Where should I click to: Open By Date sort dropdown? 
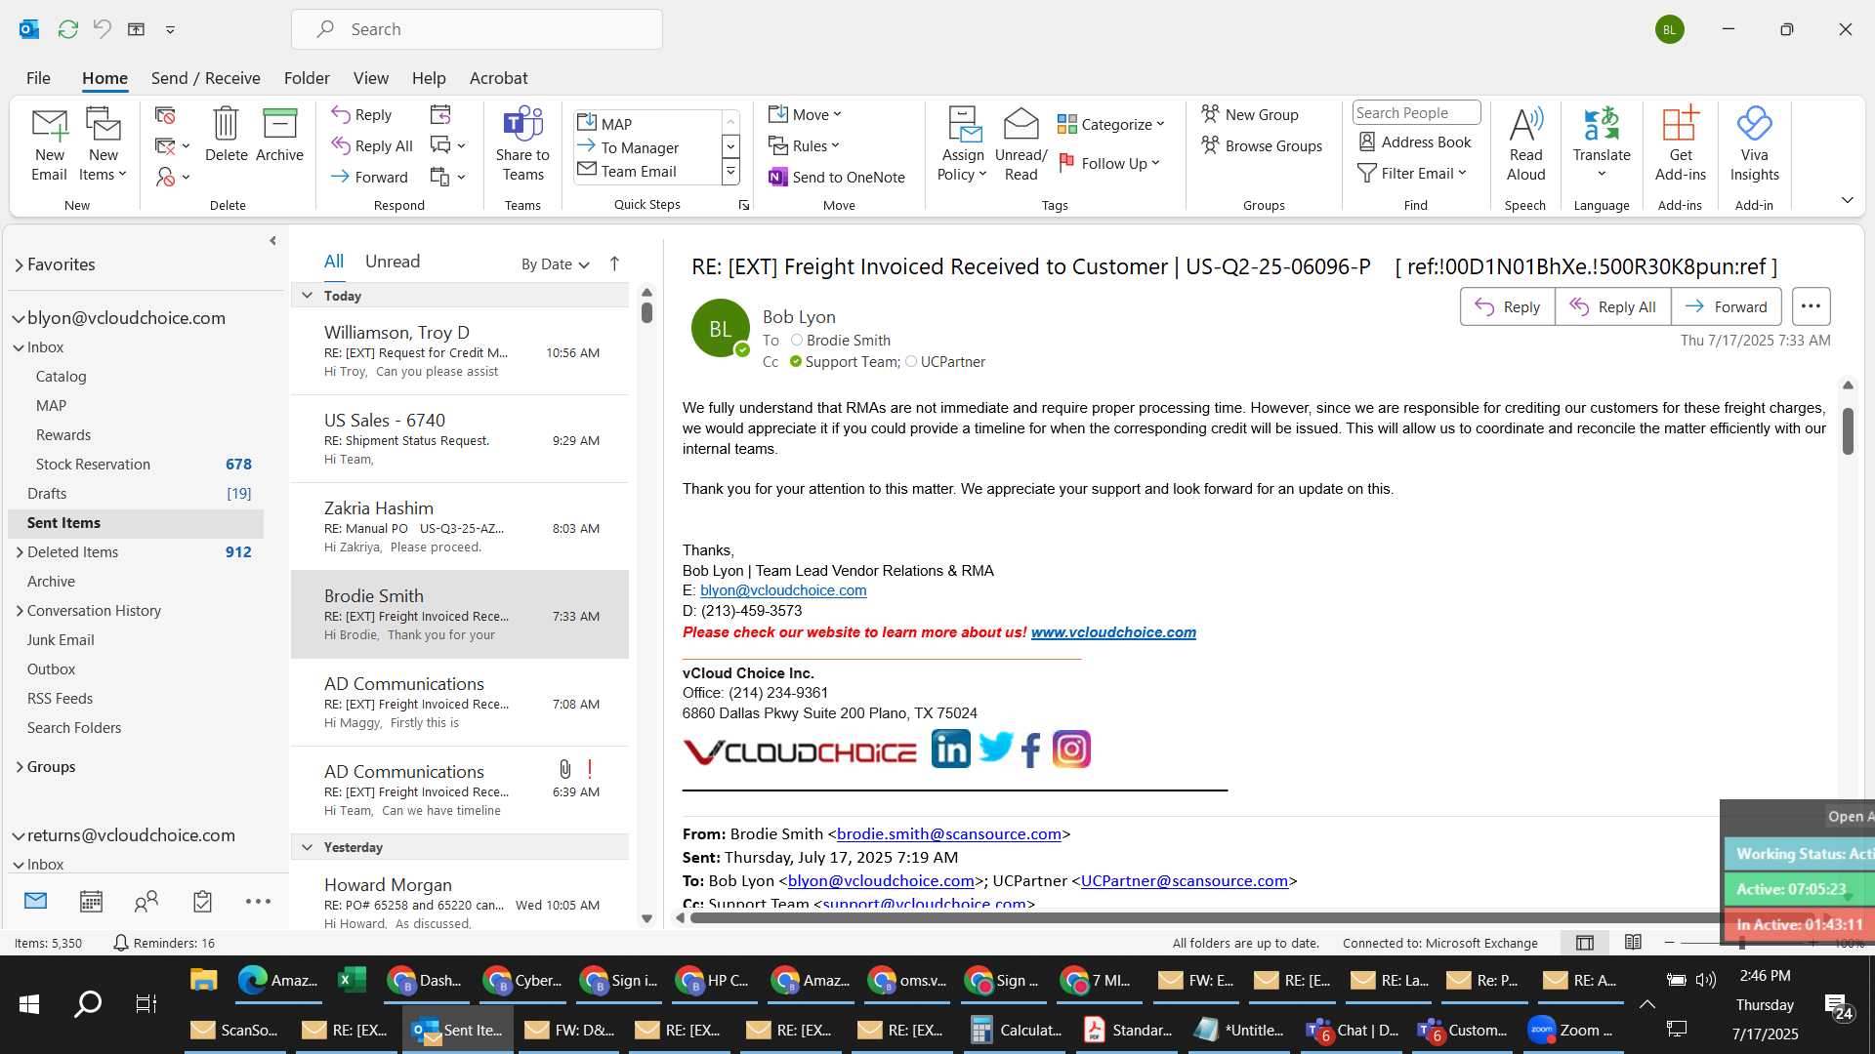tap(555, 263)
